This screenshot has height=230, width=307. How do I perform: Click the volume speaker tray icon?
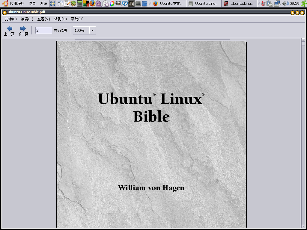tap(285, 3)
